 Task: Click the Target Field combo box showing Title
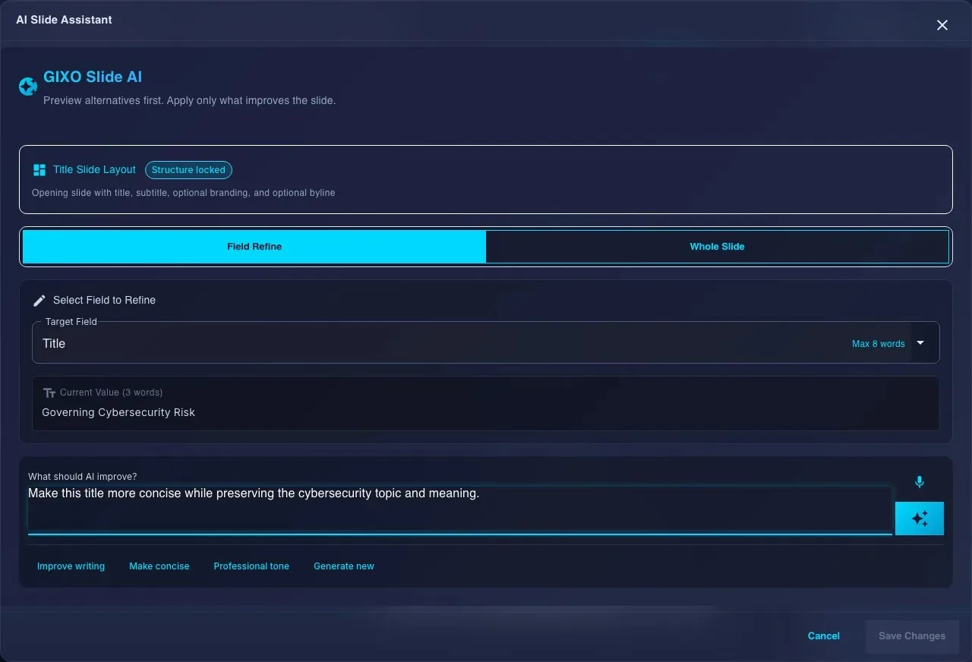[486, 343]
